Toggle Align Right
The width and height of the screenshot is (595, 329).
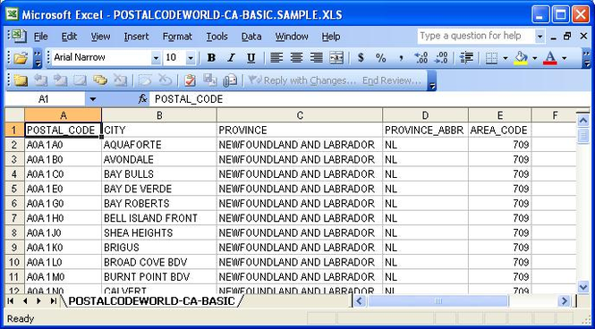coord(316,57)
